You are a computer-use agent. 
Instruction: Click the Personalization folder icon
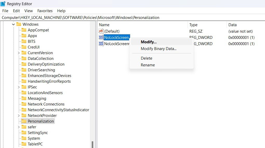point(24,121)
